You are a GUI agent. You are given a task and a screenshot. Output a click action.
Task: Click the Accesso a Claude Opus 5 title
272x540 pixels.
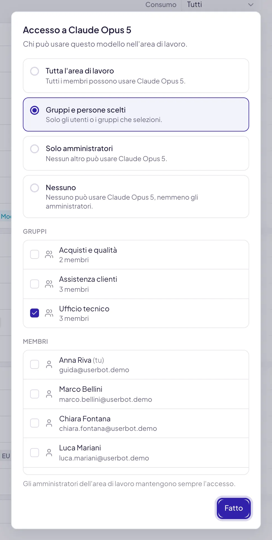click(77, 30)
